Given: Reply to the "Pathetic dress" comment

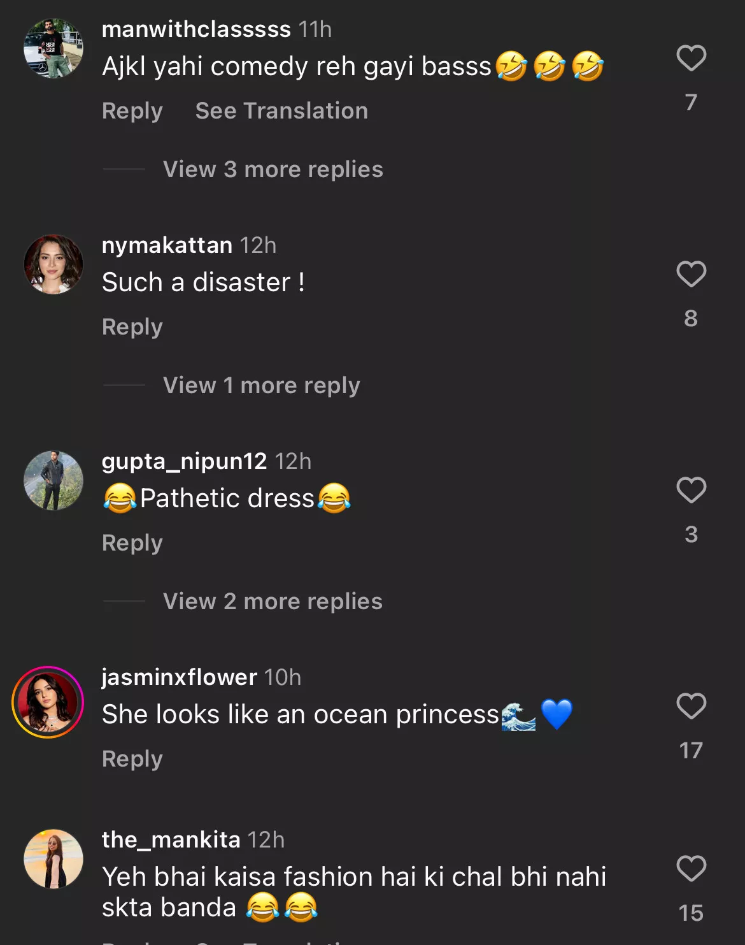Looking at the screenshot, I should [132, 543].
